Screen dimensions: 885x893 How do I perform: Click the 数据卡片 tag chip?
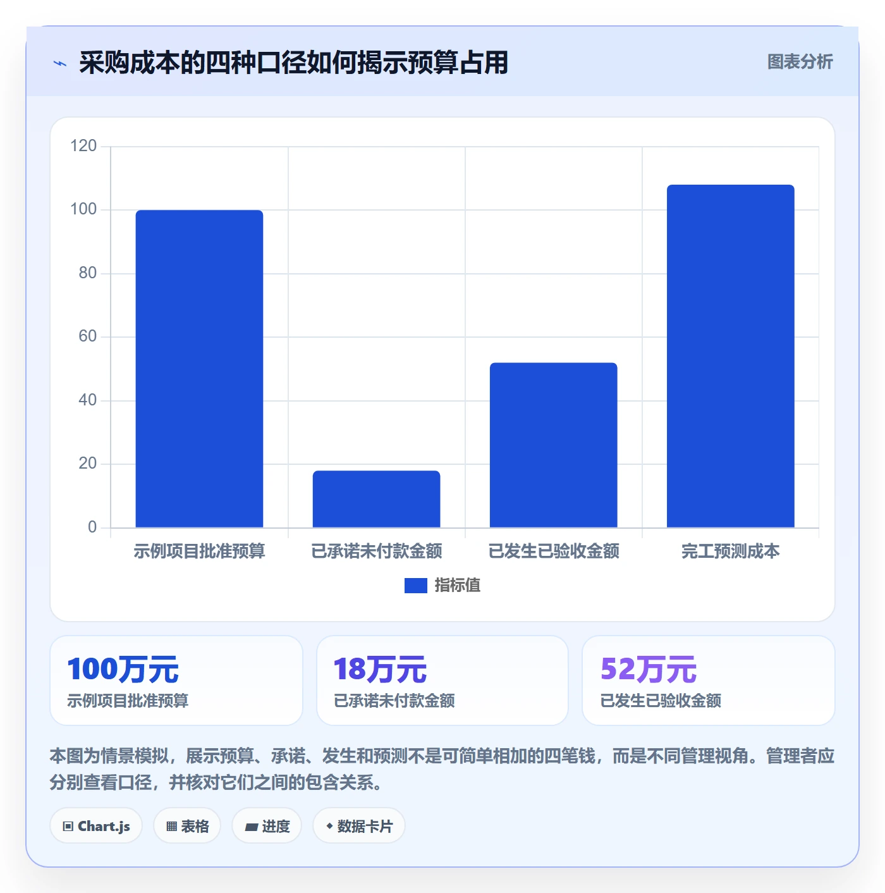[x=359, y=826]
